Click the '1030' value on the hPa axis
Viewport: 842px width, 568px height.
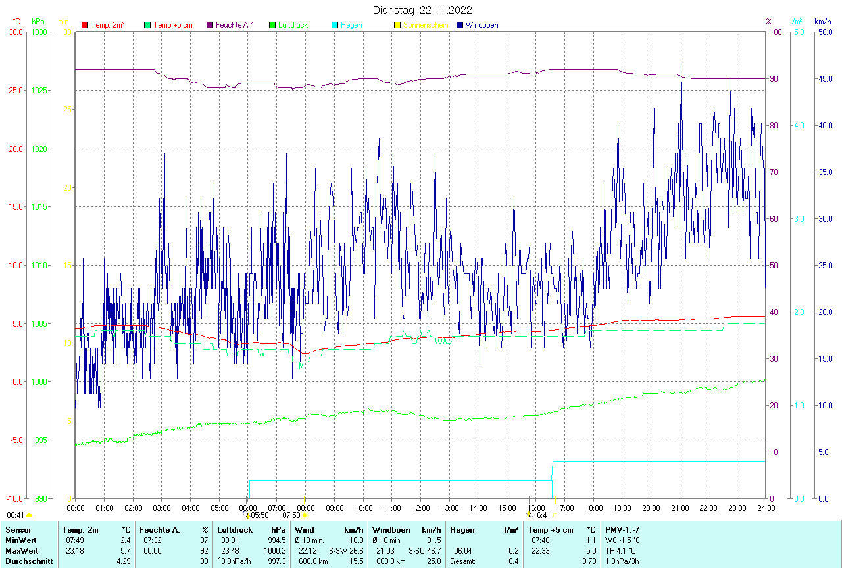pyautogui.click(x=39, y=32)
